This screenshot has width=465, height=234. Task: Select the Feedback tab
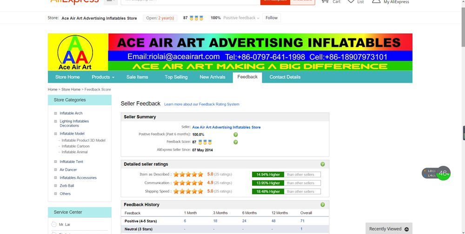[x=247, y=77]
